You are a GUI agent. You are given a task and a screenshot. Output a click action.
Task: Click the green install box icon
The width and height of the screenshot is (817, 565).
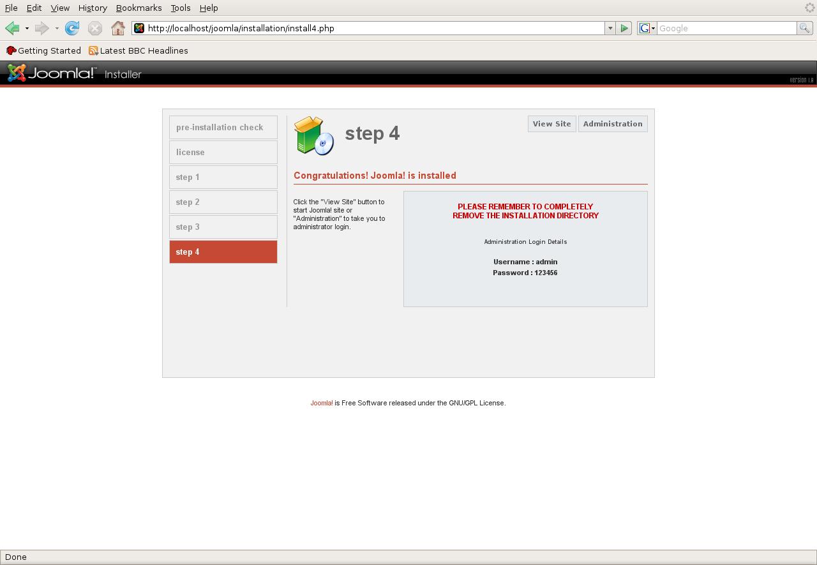[x=314, y=135]
